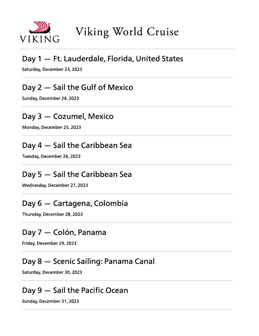
Task: Open Day 1 Ft. Lauderdale, Florida entry
Action: (102, 59)
